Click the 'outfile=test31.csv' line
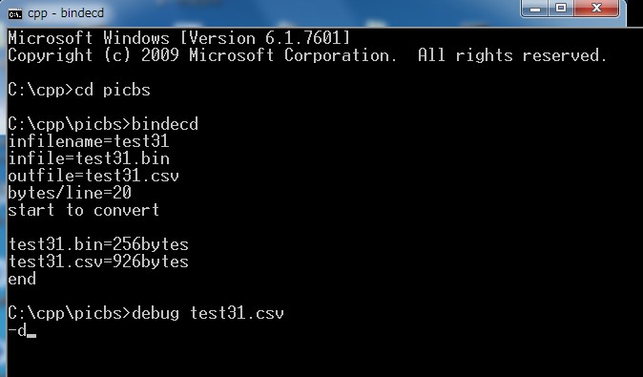Screen dimensions: 643x377 (x=93, y=176)
